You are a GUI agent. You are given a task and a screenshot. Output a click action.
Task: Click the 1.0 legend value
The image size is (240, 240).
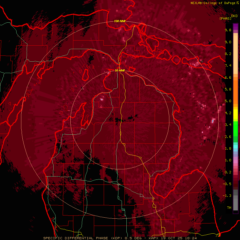click(228, 160)
